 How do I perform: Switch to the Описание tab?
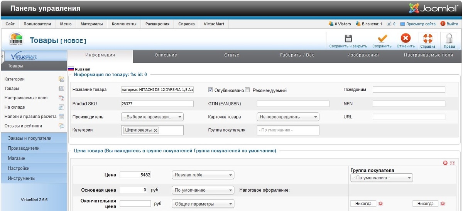click(x=166, y=55)
